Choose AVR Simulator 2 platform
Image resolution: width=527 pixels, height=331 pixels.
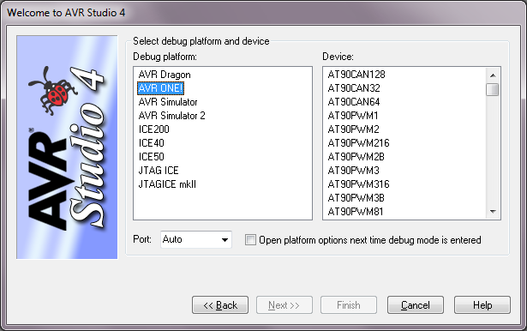pyautogui.click(x=171, y=116)
